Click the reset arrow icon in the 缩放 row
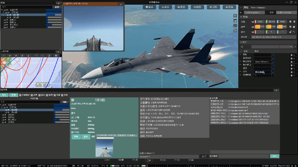 pyautogui.click(x=294, y=32)
